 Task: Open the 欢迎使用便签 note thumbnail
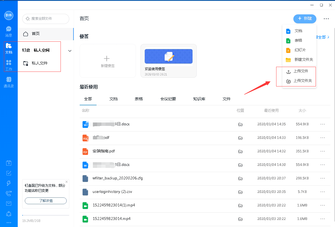pyautogui.click(x=168, y=57)
